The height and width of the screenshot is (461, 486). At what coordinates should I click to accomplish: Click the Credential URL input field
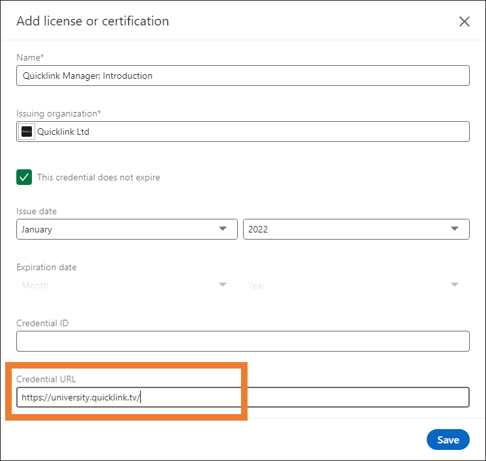click(243, 397)
